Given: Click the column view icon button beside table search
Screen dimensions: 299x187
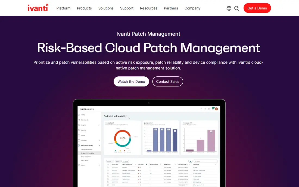Looking at the screenshot, I should pos(190,161).
